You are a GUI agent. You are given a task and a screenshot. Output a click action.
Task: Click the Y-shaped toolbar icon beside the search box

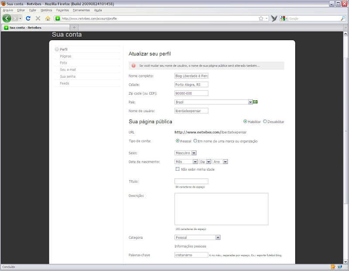tap(274, 18)
